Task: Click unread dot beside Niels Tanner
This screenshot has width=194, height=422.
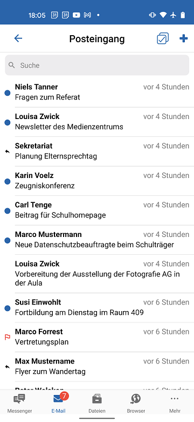Action: point(8,93)
